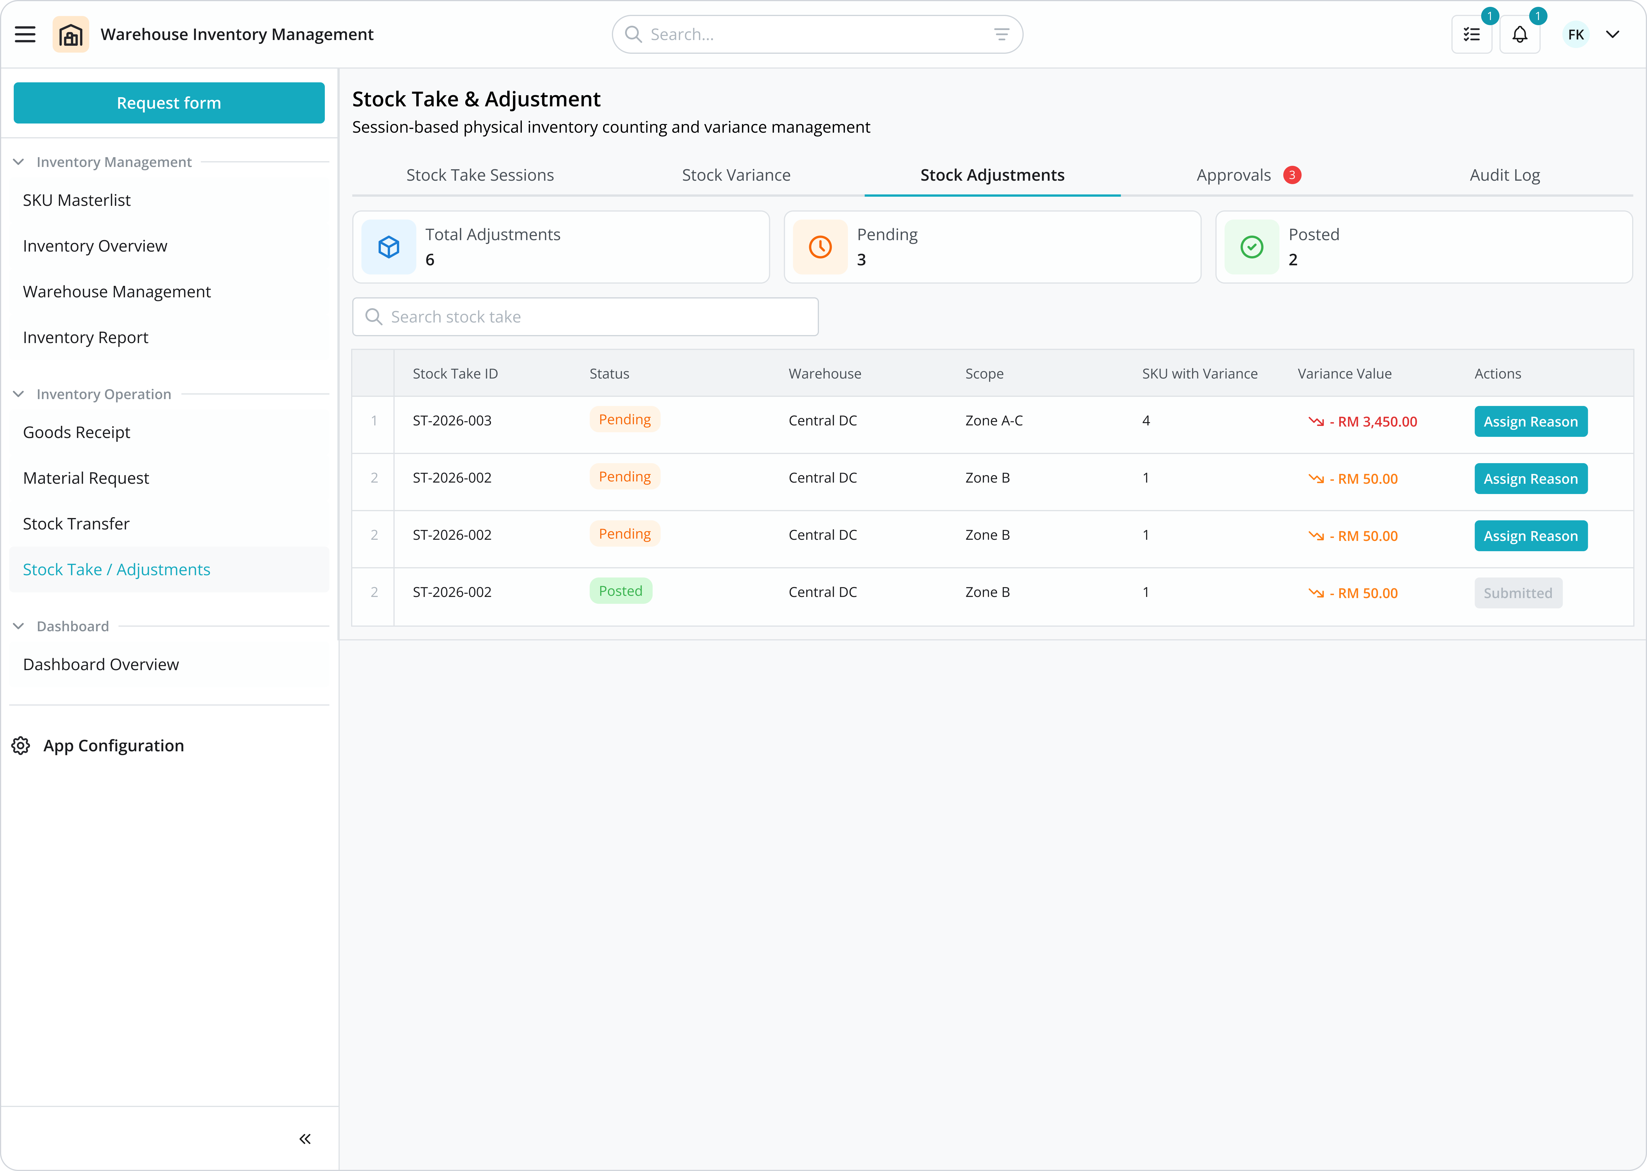
Task: Open the hamburger menu icon
Action: [25, 35]
